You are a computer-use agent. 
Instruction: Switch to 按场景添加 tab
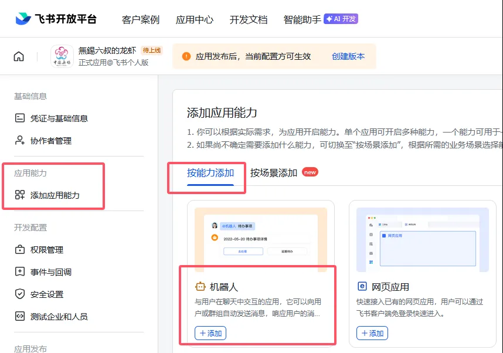[x=274, y=173]
